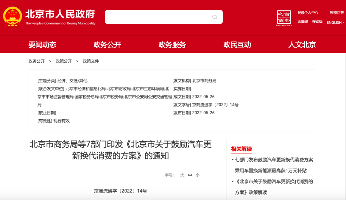346x200 pixels.
Task: Set font size to 中
Action: [190, 175]
